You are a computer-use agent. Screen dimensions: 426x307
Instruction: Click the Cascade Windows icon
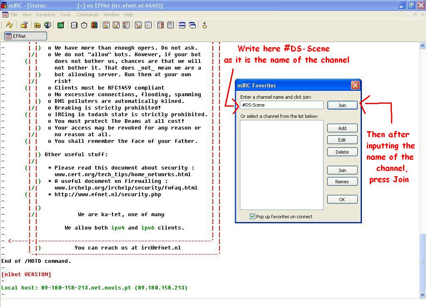(192, 25)
